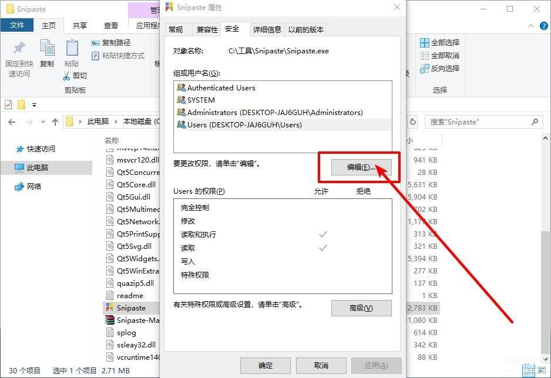Click the refresh icon beside the address bar

[x=413, y=122]
